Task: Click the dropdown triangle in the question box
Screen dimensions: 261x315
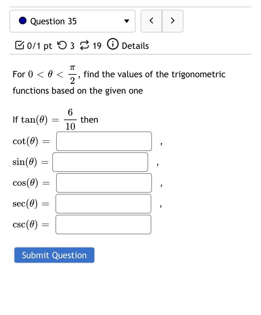Action: pyautogui.click(x=126, y=21)
